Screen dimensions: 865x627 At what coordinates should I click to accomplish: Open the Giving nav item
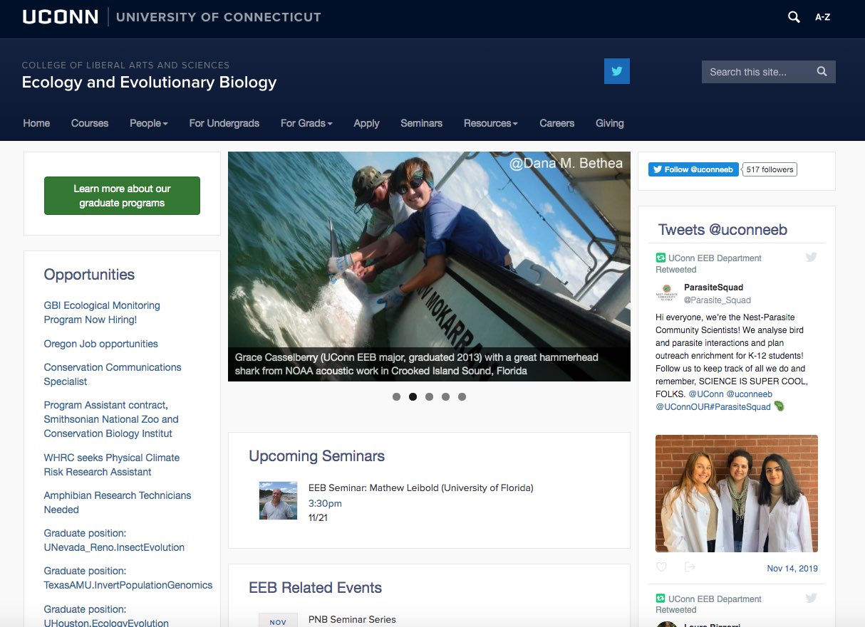tap(610, 123)
